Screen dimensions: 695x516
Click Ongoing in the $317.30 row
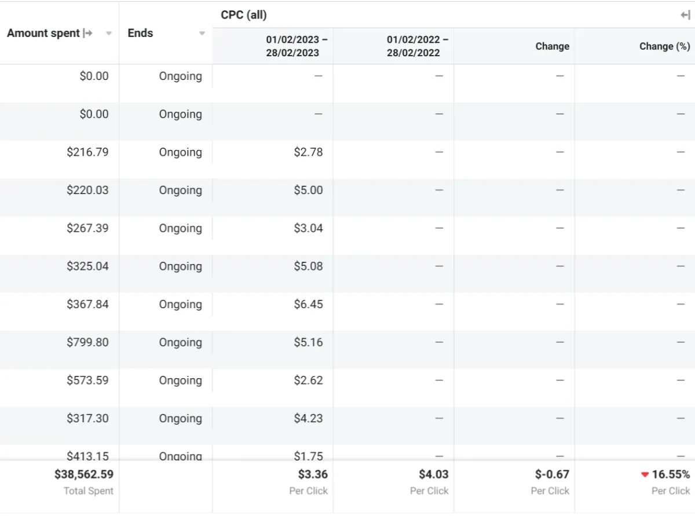181,419
